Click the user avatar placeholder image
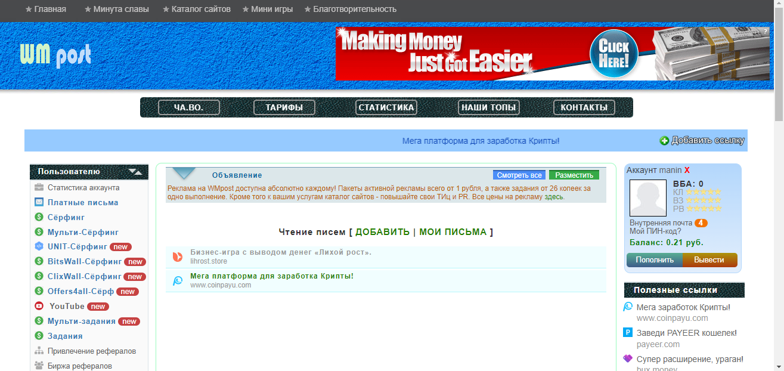This screenshot has width=784, height=371. [648, 199]
